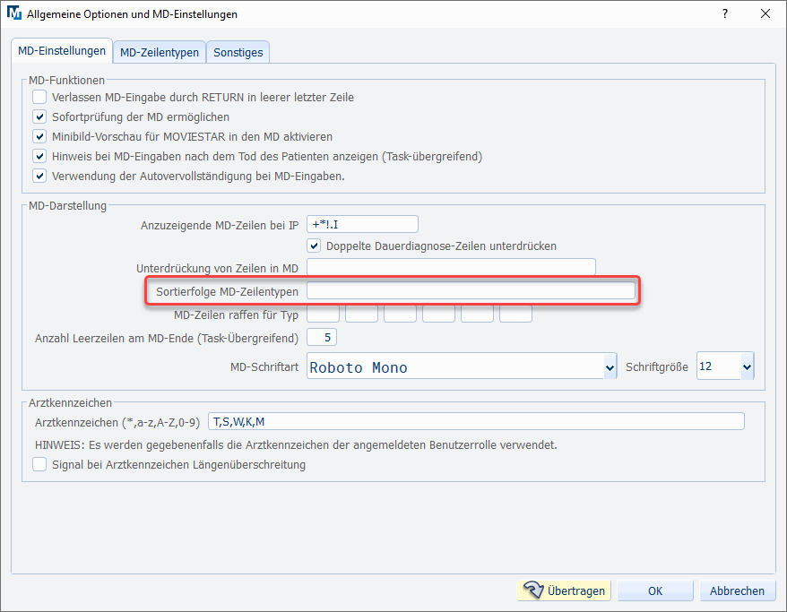Toggle Doppelte Dauerdiagnose-Zeilen unterdrücken
Image resolution: width=787 pixels, height=612 pixels.
[x=314, y=246]
